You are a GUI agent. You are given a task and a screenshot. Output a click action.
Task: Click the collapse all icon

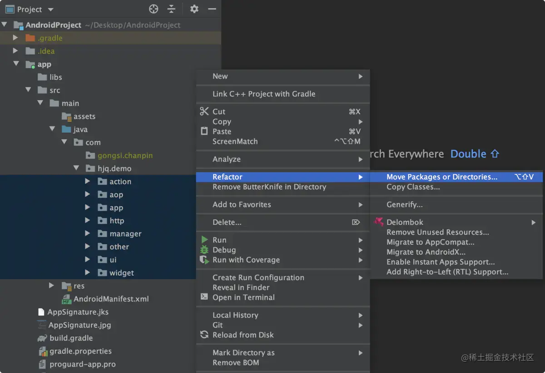coord(171,9)
